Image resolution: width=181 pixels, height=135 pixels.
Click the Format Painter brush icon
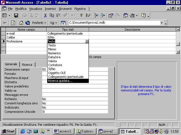click(65, 15)
